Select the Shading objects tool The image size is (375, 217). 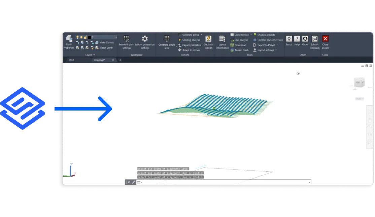264,35
